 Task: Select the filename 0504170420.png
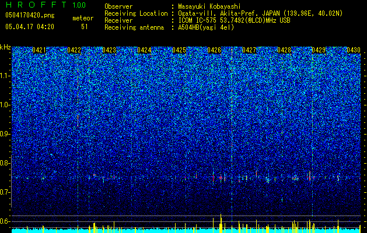pyautogui.click(x=30, y=15)
